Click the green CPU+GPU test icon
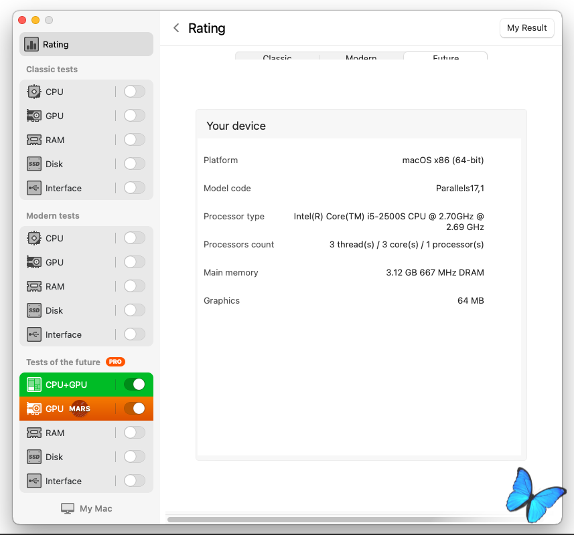The image size is (574, 535). pos(34,385)
